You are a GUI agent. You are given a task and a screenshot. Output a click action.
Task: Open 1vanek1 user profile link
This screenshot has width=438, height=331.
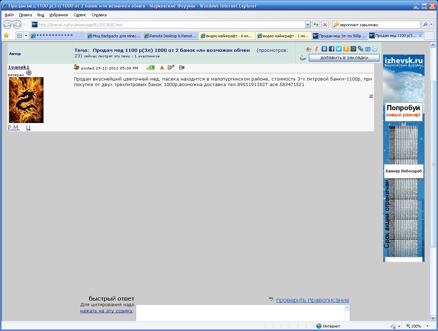pos(19,67)
